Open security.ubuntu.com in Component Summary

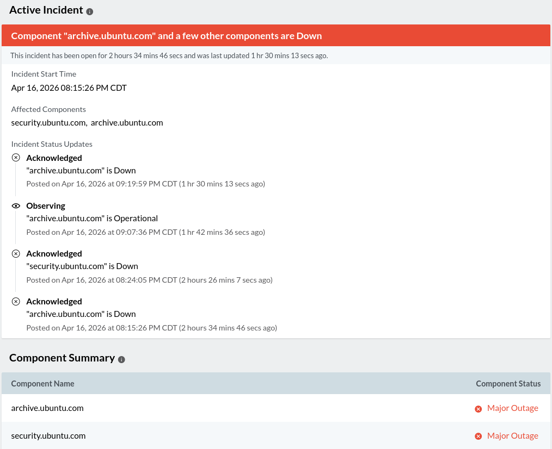click(48, 435)
